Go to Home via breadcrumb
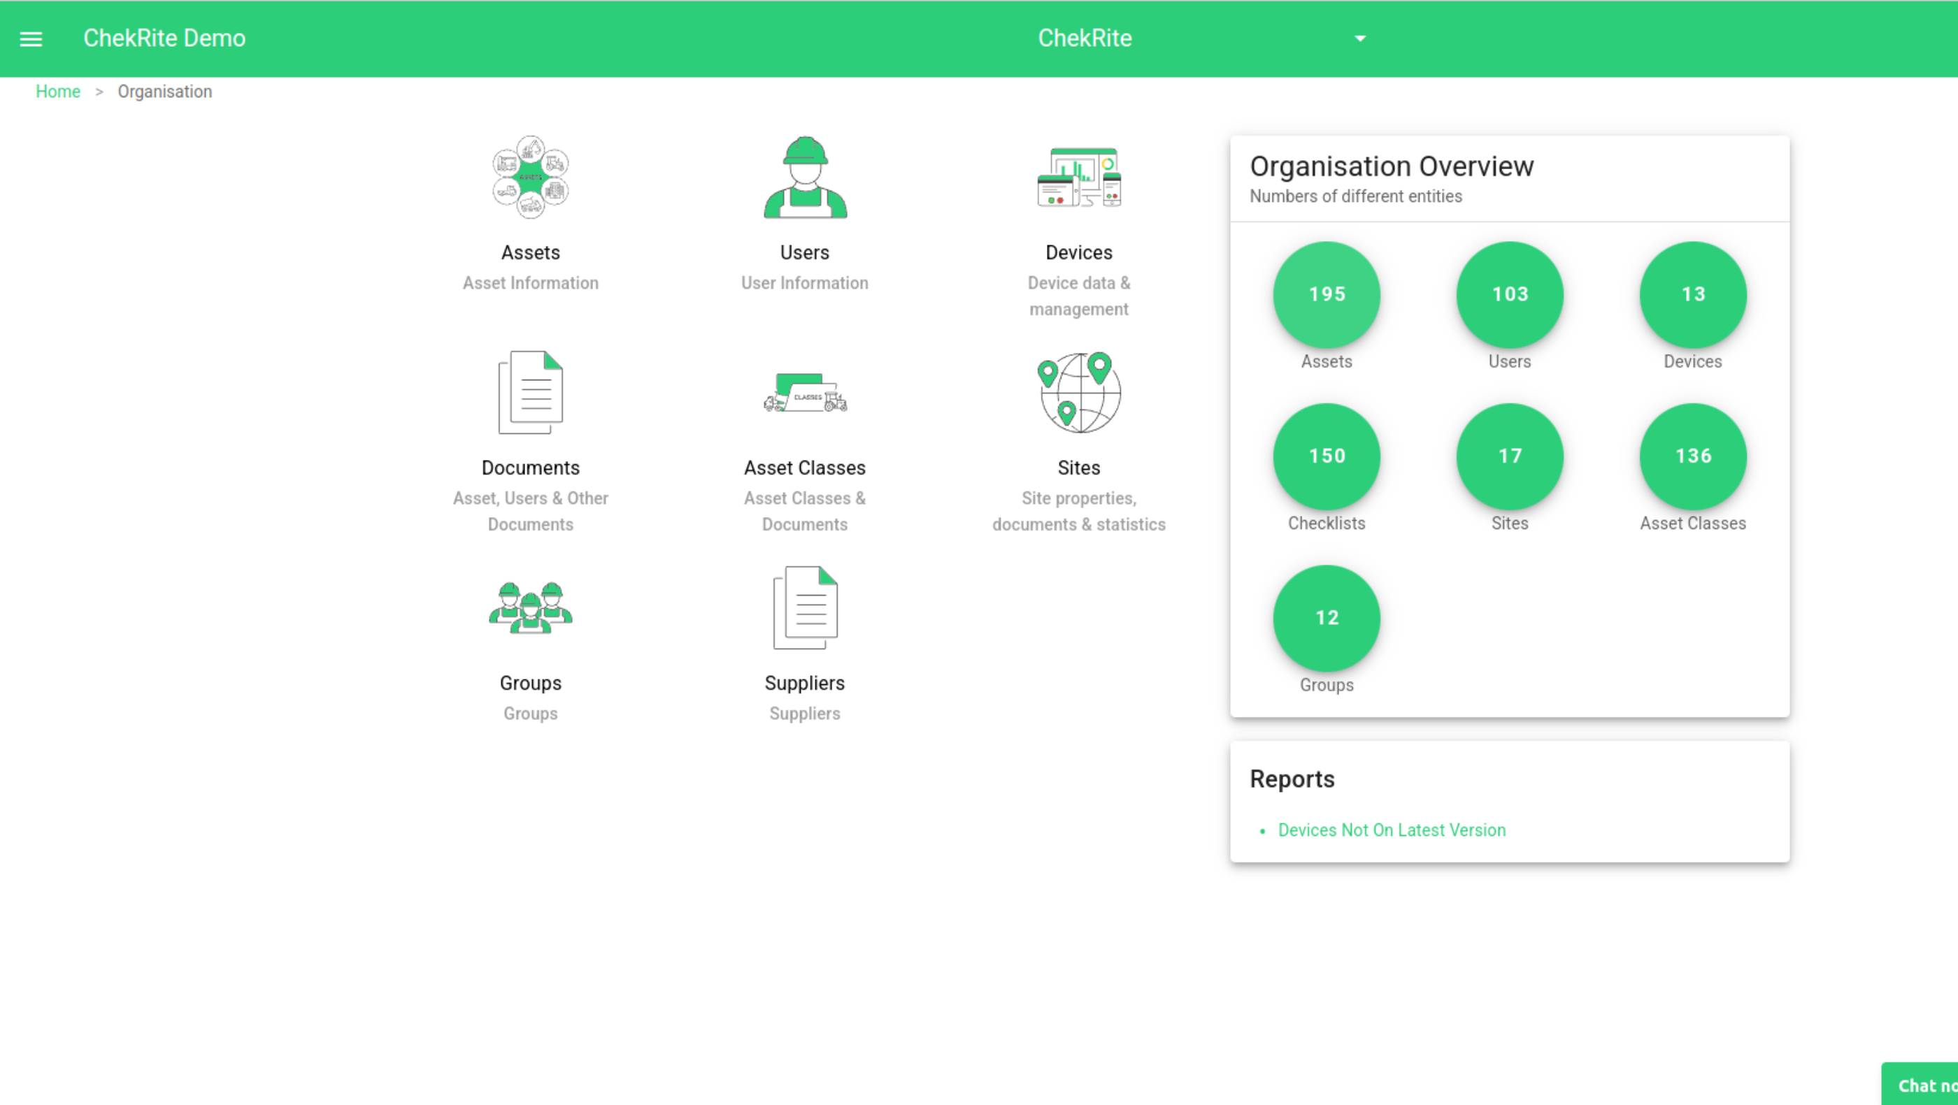 coord(58,92)
